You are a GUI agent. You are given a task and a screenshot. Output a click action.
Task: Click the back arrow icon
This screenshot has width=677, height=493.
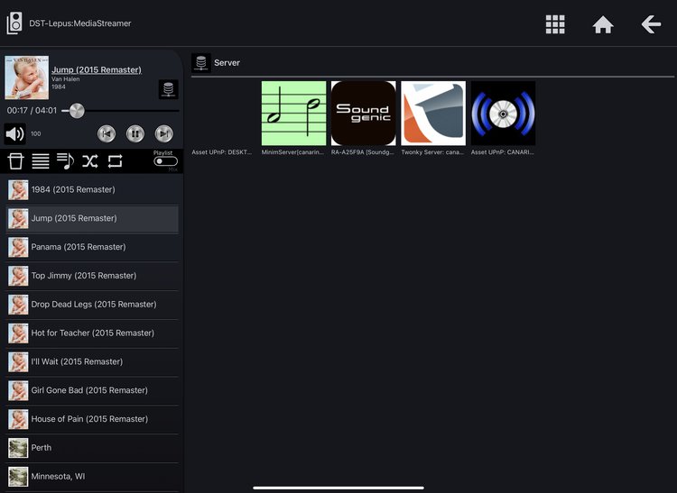pos(651,24)
